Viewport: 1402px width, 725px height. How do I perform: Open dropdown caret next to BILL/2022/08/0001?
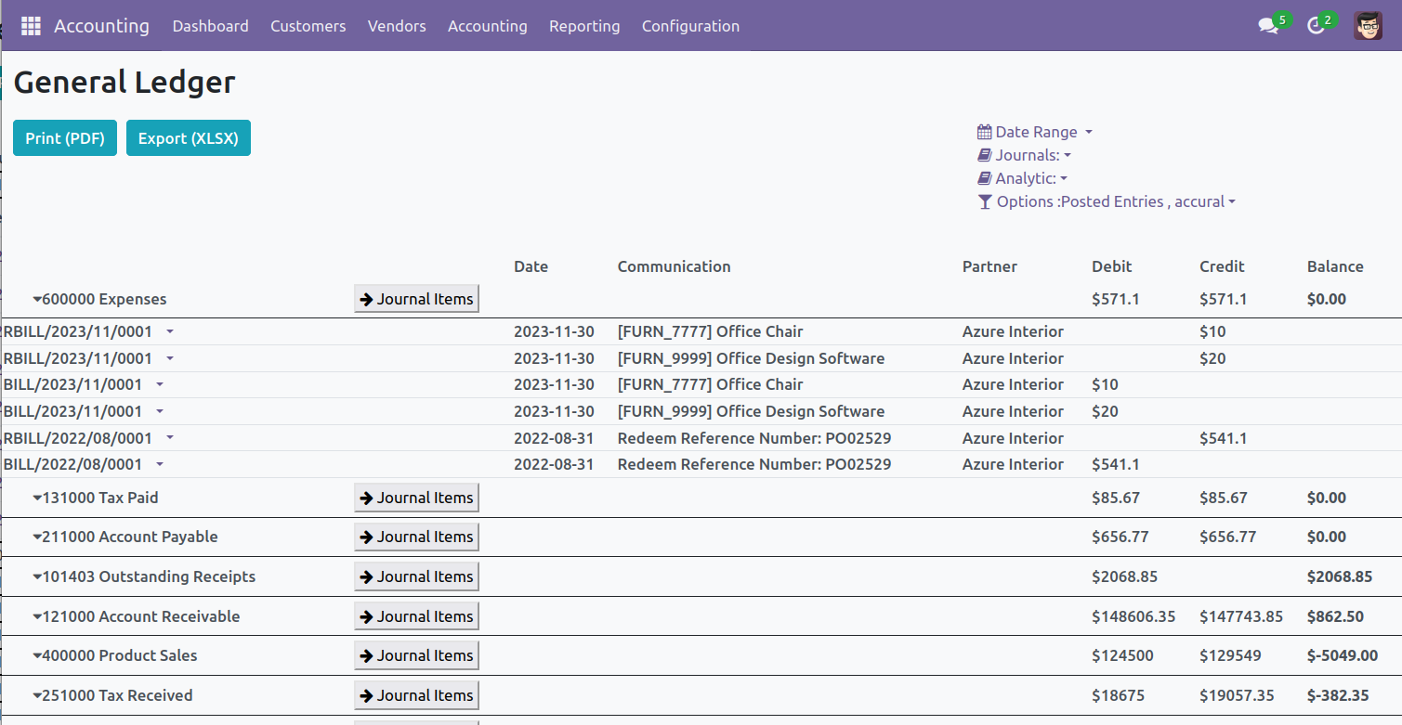tap(160, 464)
